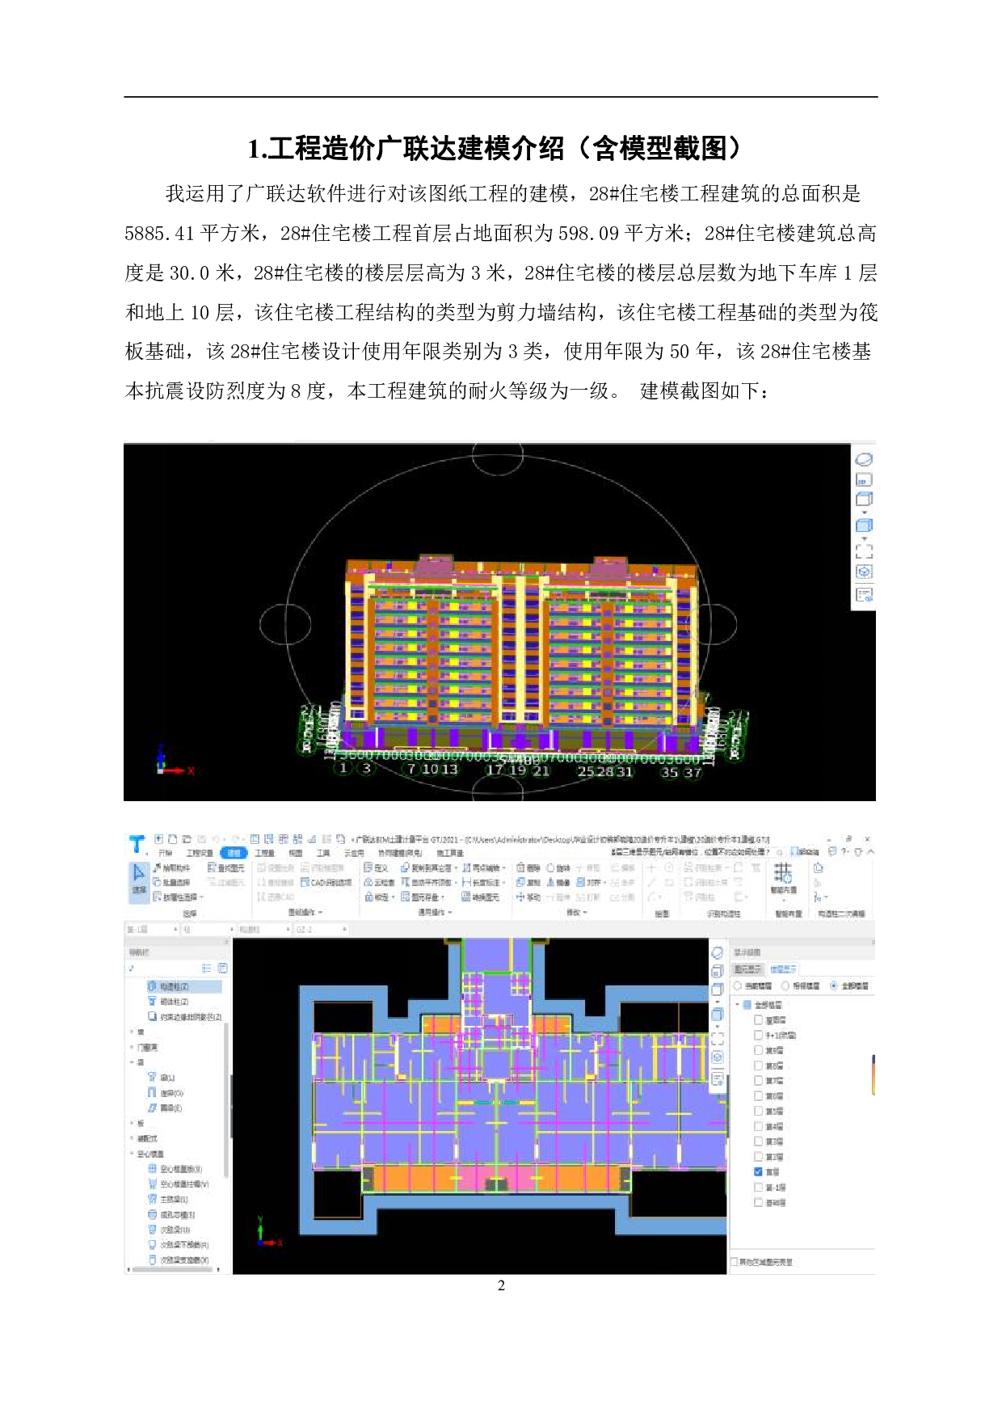Click the blue T application logo
Screen dimensions: 1002x1418
pyautogui.click(x=137, y=845)
